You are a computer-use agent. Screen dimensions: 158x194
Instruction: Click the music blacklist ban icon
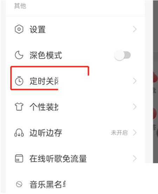(19, 185)
